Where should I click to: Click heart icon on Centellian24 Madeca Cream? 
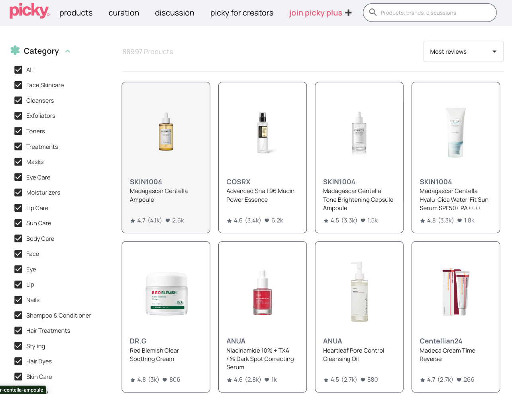tap(459, 380)
